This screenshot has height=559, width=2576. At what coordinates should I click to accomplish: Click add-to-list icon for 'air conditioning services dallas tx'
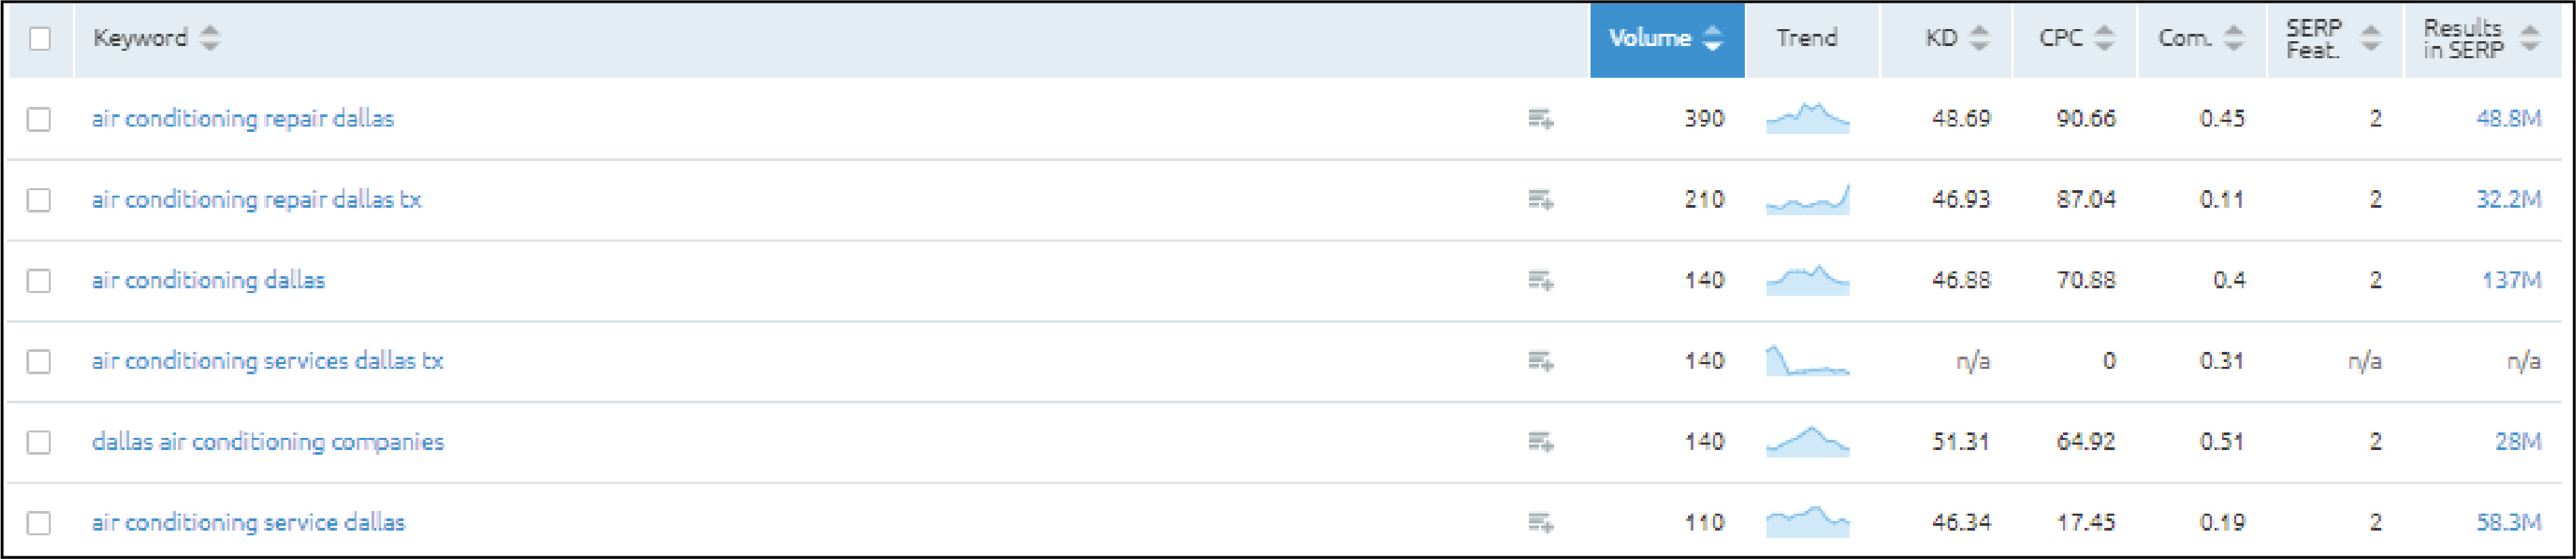(x=1540, y=361)
